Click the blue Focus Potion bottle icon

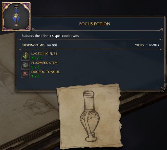coord(16,16)
